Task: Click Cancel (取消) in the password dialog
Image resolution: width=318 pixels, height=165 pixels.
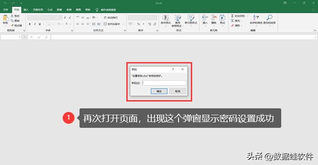Action: pos(178,91)
